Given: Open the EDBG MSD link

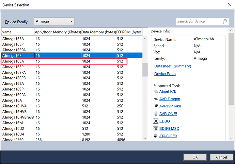Looking at the screenshot, I should point(169,129).
